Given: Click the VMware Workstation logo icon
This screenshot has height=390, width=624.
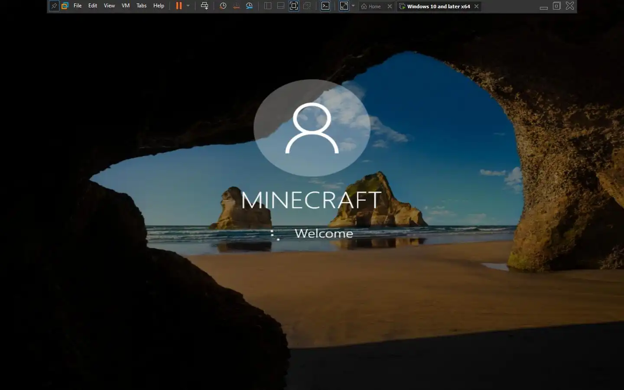Looking at the screenshot, I should (65, 6).
